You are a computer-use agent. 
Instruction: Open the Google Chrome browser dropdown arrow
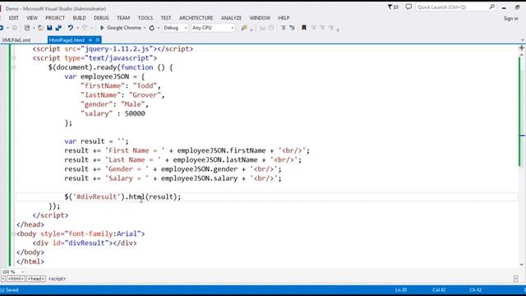pos(145,28)
